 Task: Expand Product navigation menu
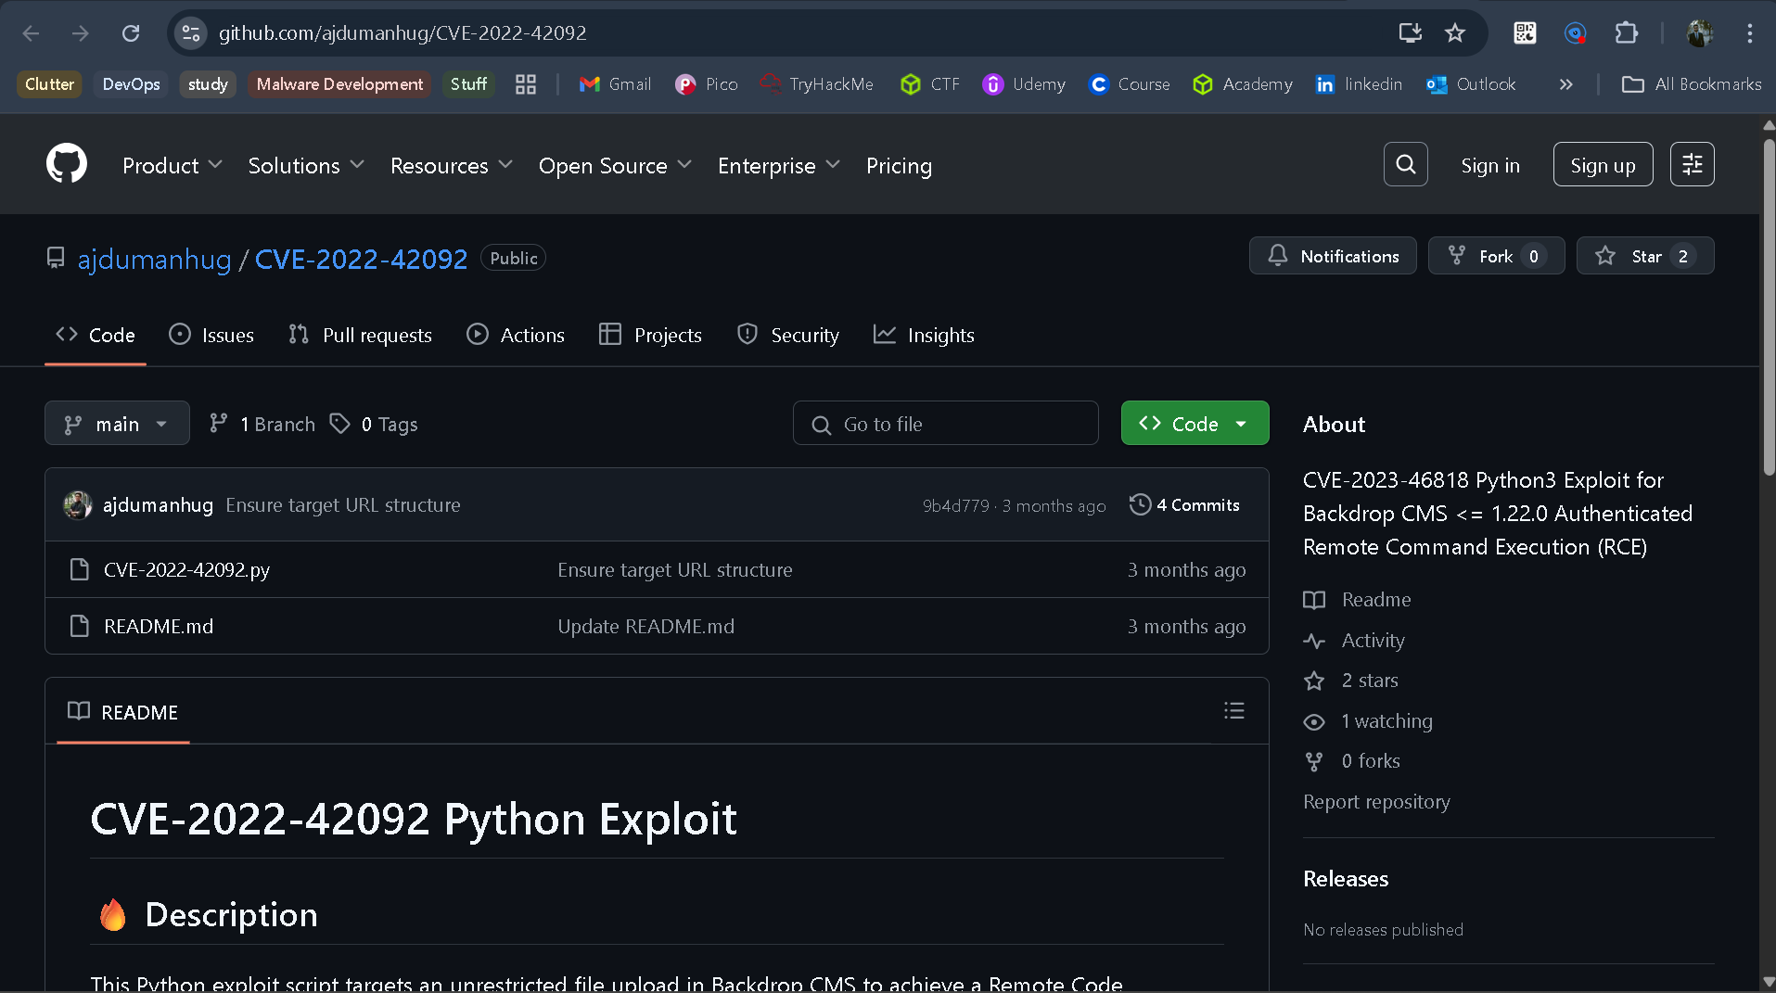[x=172, y=165]
